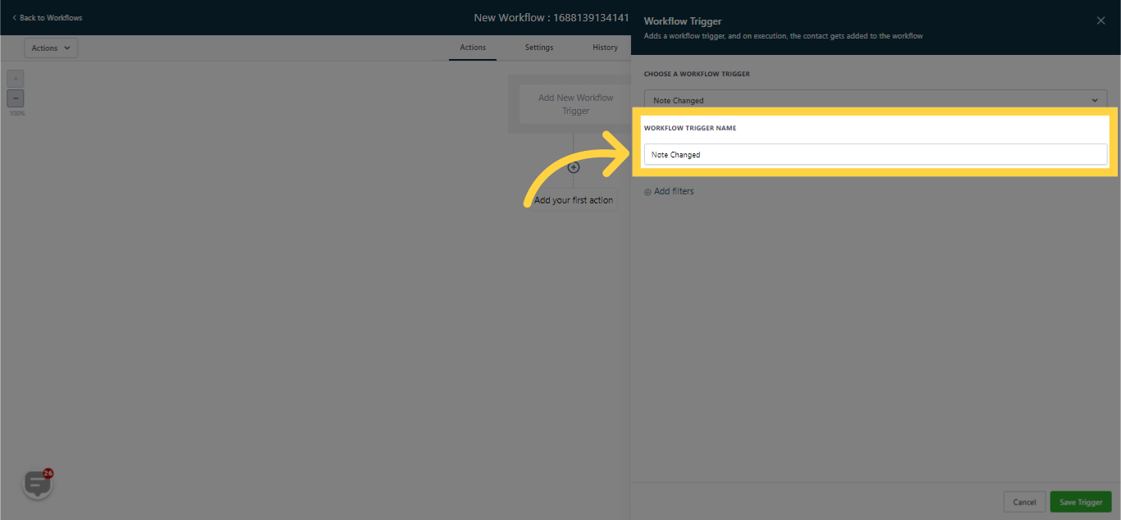Switch to the History tab
The width and height of the screenshot is (1121, 520).
(605, 48)
